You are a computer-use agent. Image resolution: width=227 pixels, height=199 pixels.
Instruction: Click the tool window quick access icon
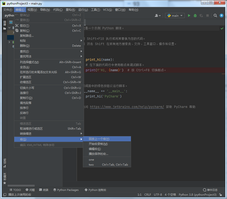[x=5, y=195]
